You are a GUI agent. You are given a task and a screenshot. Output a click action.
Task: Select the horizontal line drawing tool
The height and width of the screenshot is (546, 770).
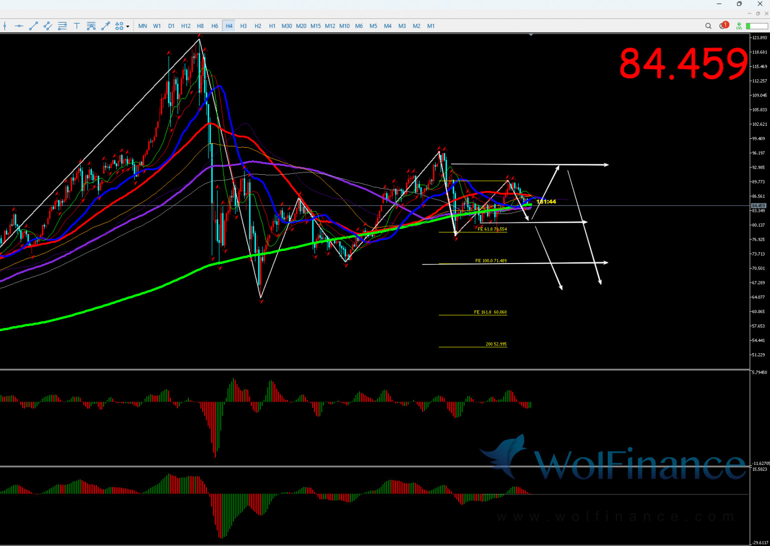pyautogui.click(x=19, y=26)
